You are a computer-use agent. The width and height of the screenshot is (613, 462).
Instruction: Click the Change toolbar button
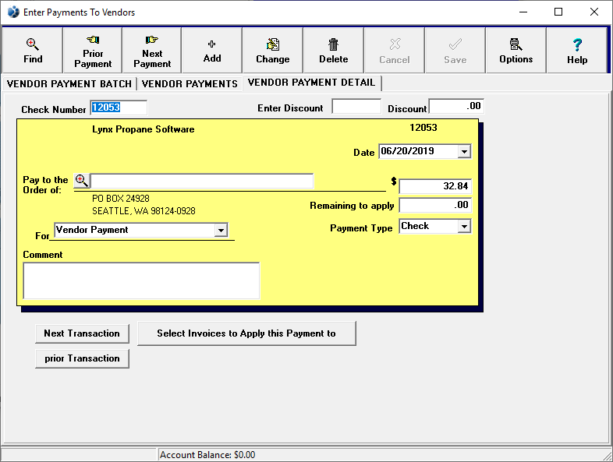pos(272,51)
